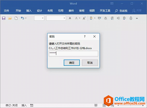Close the 密码 dialog with X
The height and width of the screenshot is (108, 147).
(94, 36)
